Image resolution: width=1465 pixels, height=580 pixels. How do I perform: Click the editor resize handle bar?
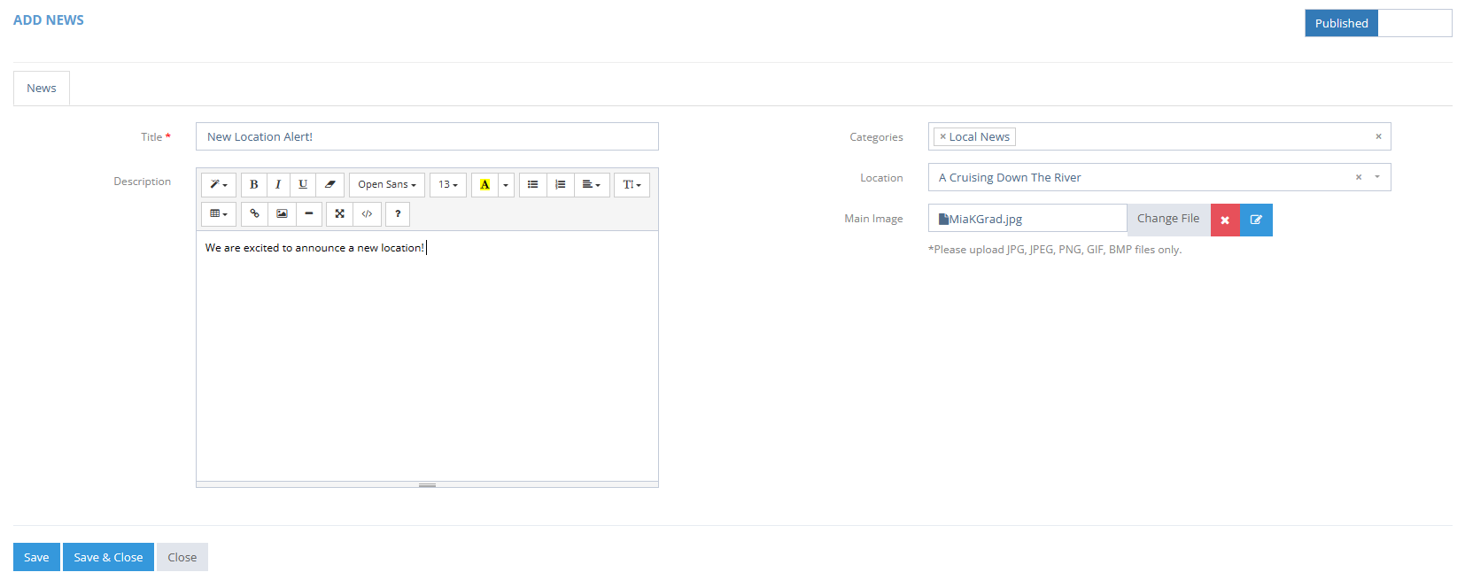427,484
